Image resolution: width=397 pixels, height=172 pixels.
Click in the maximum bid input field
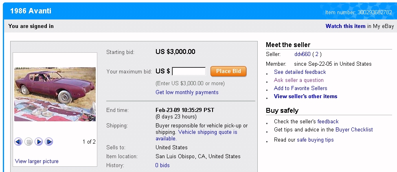(189, 71)
